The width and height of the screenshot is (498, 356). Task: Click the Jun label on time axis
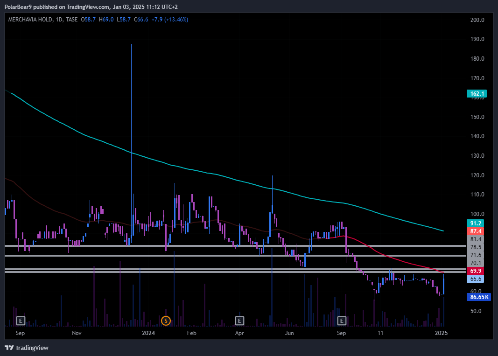(289, 333)
